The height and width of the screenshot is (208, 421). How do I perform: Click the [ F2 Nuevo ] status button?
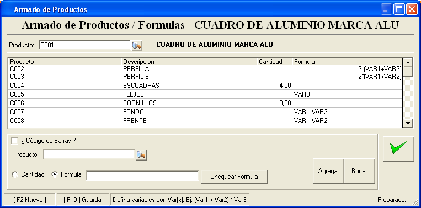click(x=30, y=200)
